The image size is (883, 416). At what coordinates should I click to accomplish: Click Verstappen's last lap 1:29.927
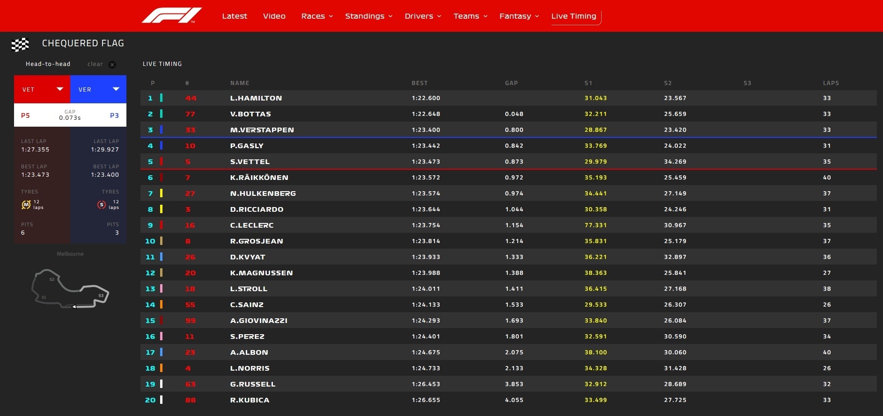tap(105, 150)
